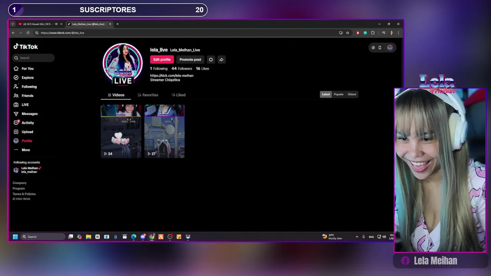Click the circular icon left of the phone icon
The width and height of the screenshot is (491, 276).
click(373, 48)
